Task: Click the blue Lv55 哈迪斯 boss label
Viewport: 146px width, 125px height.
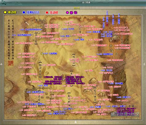Action: (105, 54)
